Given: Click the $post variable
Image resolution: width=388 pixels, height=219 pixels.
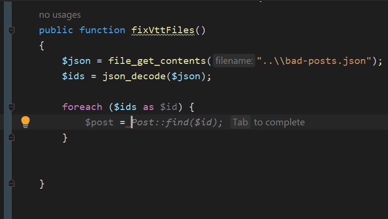Looking at the screenshot, I should (x=99, y=122).
